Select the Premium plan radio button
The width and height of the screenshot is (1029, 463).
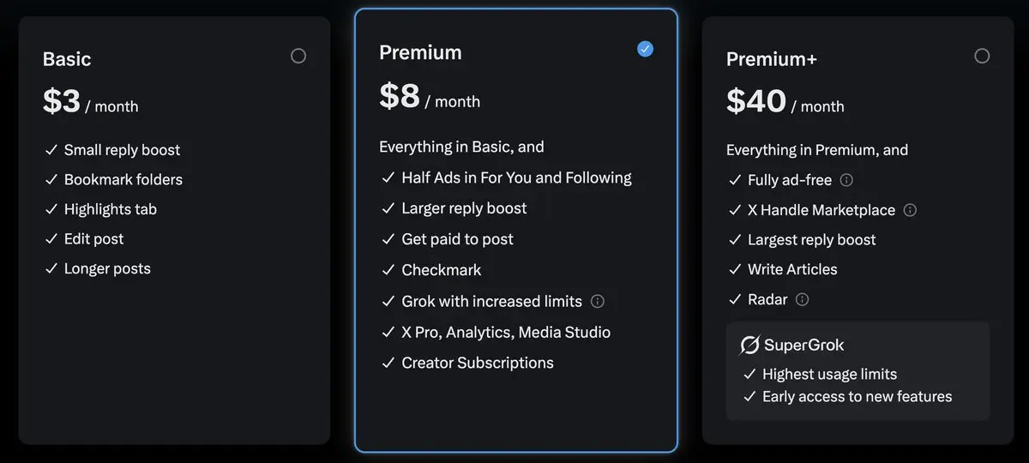click(x=645, y=49)
